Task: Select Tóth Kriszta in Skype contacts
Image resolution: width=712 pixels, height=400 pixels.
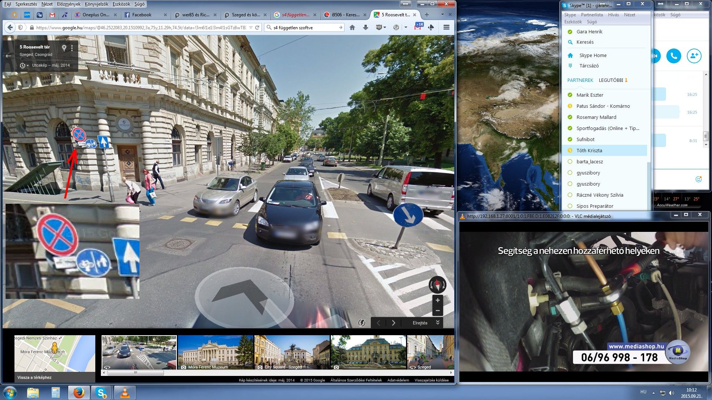Action: (605, 150)
